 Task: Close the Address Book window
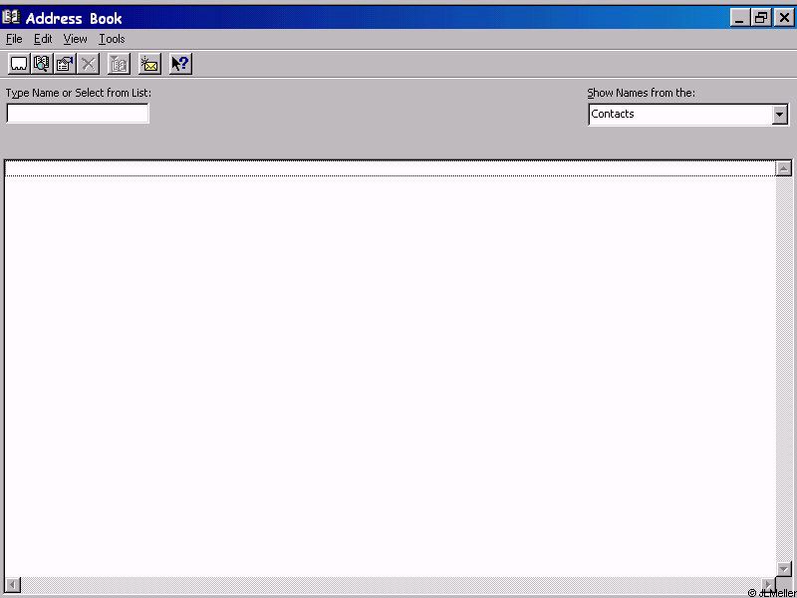point(784,18)
